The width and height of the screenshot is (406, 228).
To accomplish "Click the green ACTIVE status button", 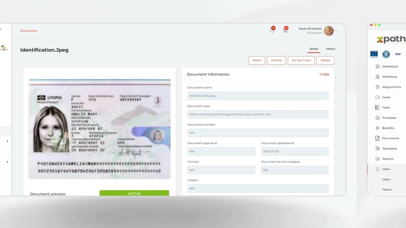I will click(134, 193).
